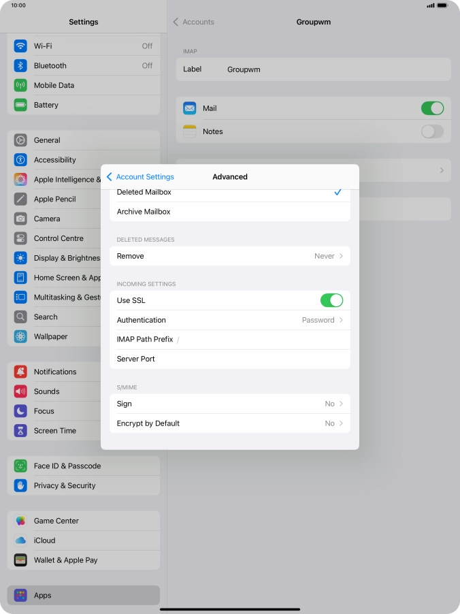Open the Notifications bell icon

pos(20,372)
